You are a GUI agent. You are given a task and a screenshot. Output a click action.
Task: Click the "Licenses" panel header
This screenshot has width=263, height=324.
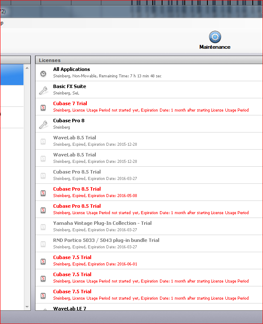click(x=149, y=60)
